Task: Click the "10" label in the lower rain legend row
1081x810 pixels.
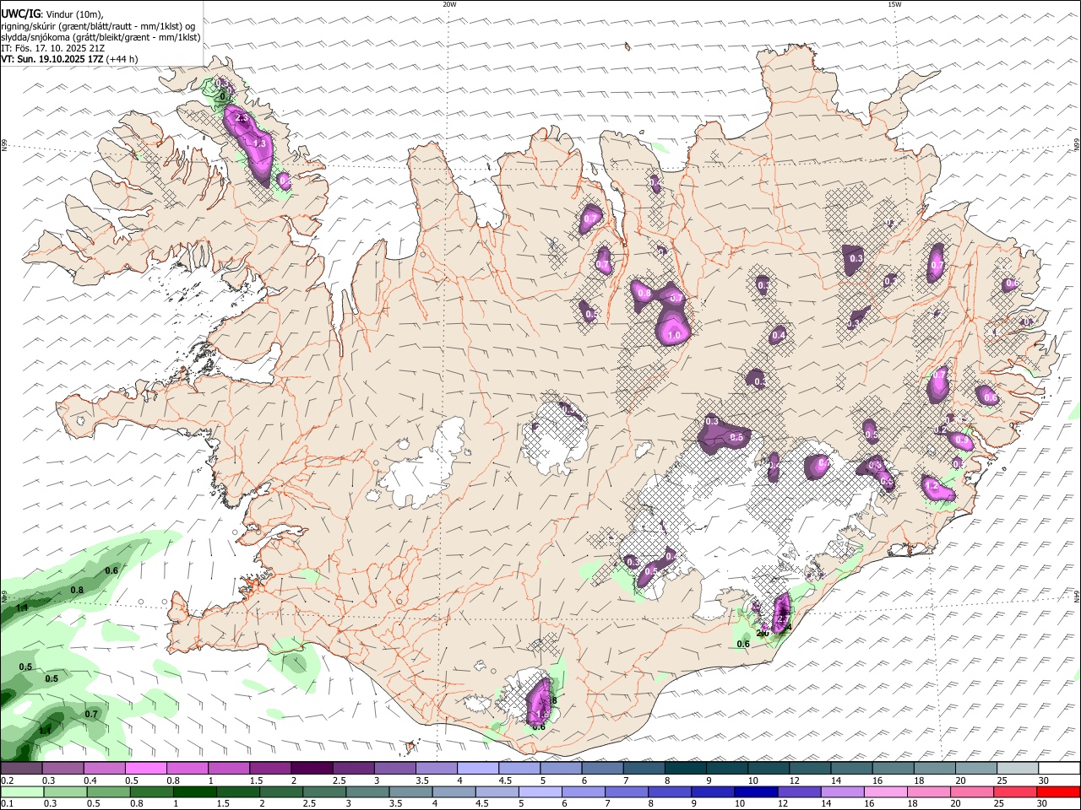Action: (x=740, y=804)
